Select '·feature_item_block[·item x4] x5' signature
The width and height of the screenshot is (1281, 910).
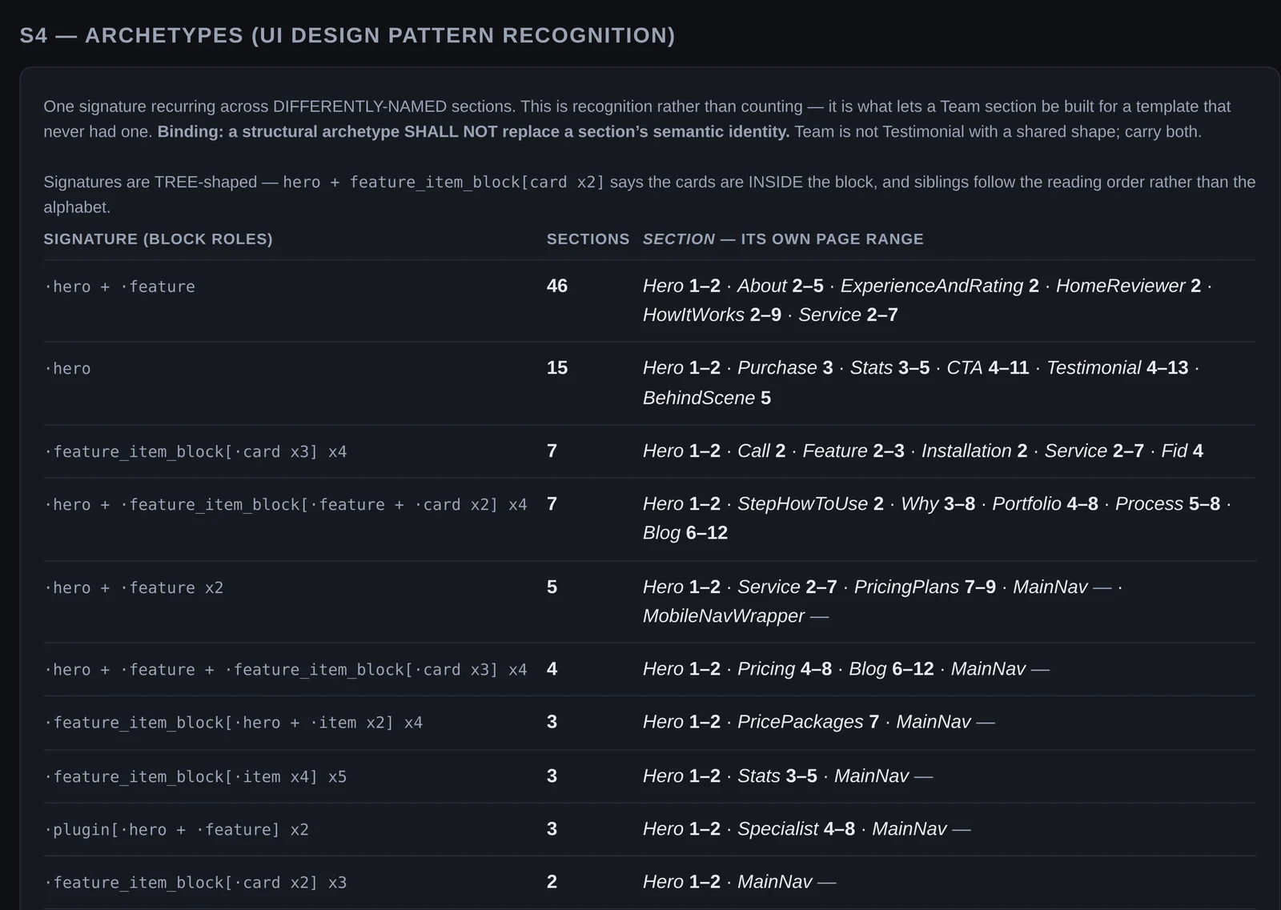pos(195,776)
